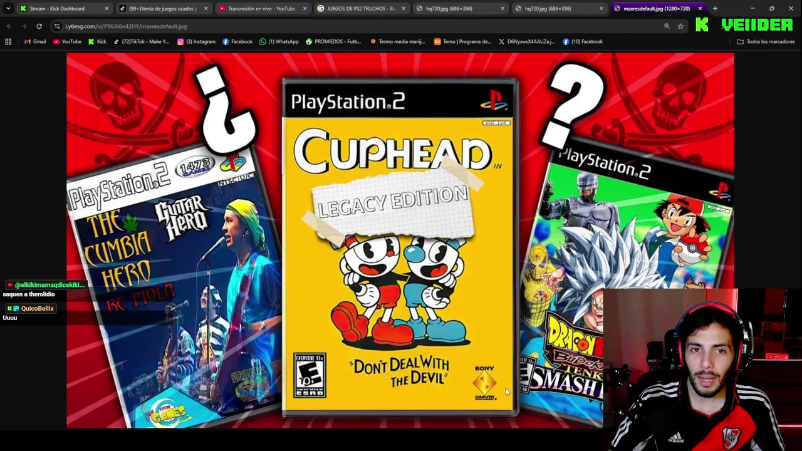Go back with the back arrow
Viewport: 802px width, 451px height.
pos(9,26)
